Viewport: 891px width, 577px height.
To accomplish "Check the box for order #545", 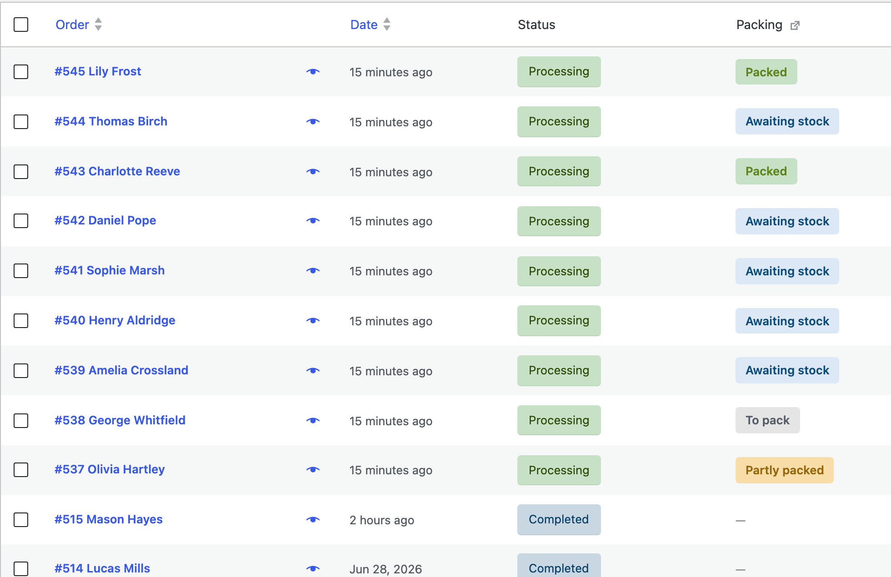I will tap(21, 72).
